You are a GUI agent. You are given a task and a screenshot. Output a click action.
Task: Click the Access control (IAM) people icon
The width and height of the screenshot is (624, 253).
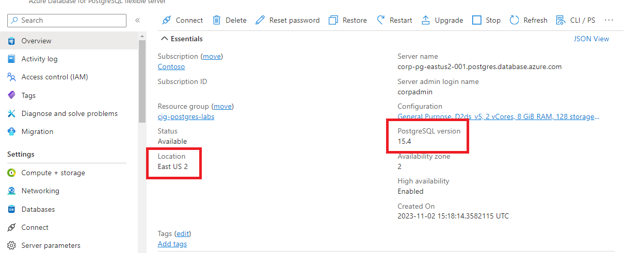coord(11,77)
